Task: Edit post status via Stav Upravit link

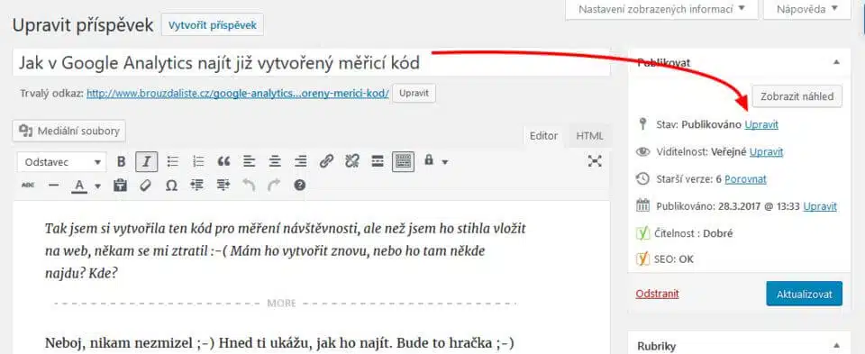Action: click(x=761, y=124)
